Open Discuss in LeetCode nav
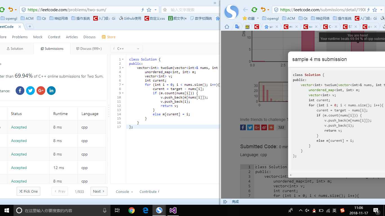 pos(89,37)
